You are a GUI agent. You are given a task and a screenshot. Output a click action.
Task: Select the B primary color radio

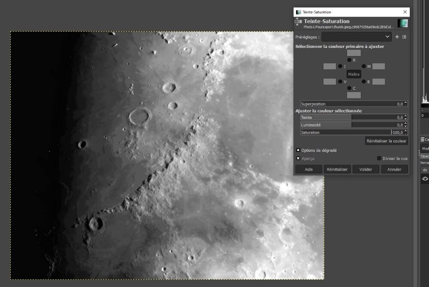click(364, 81)
